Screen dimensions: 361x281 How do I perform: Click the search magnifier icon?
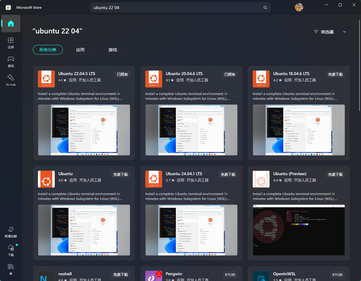pos(265,8)
